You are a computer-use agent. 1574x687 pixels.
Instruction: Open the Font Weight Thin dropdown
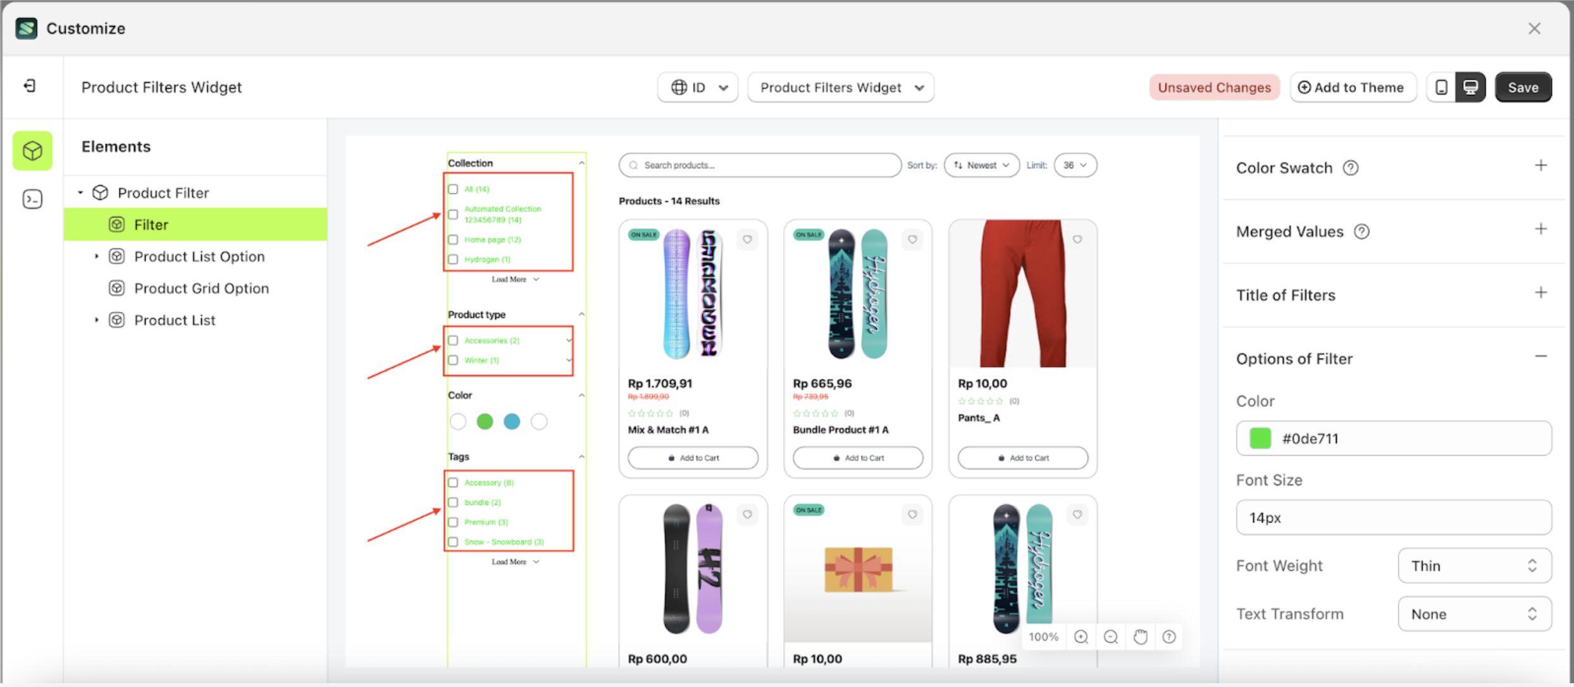(x=1474, y=566)
